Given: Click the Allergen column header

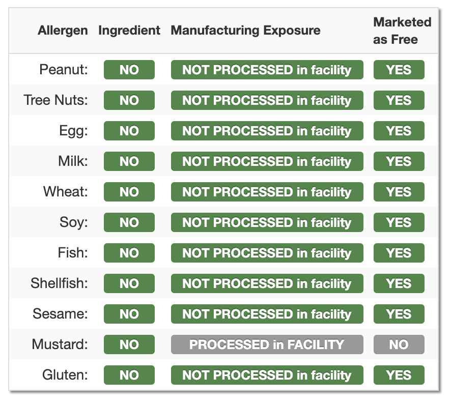Looking at the screenshot, I should pos(63,31).
